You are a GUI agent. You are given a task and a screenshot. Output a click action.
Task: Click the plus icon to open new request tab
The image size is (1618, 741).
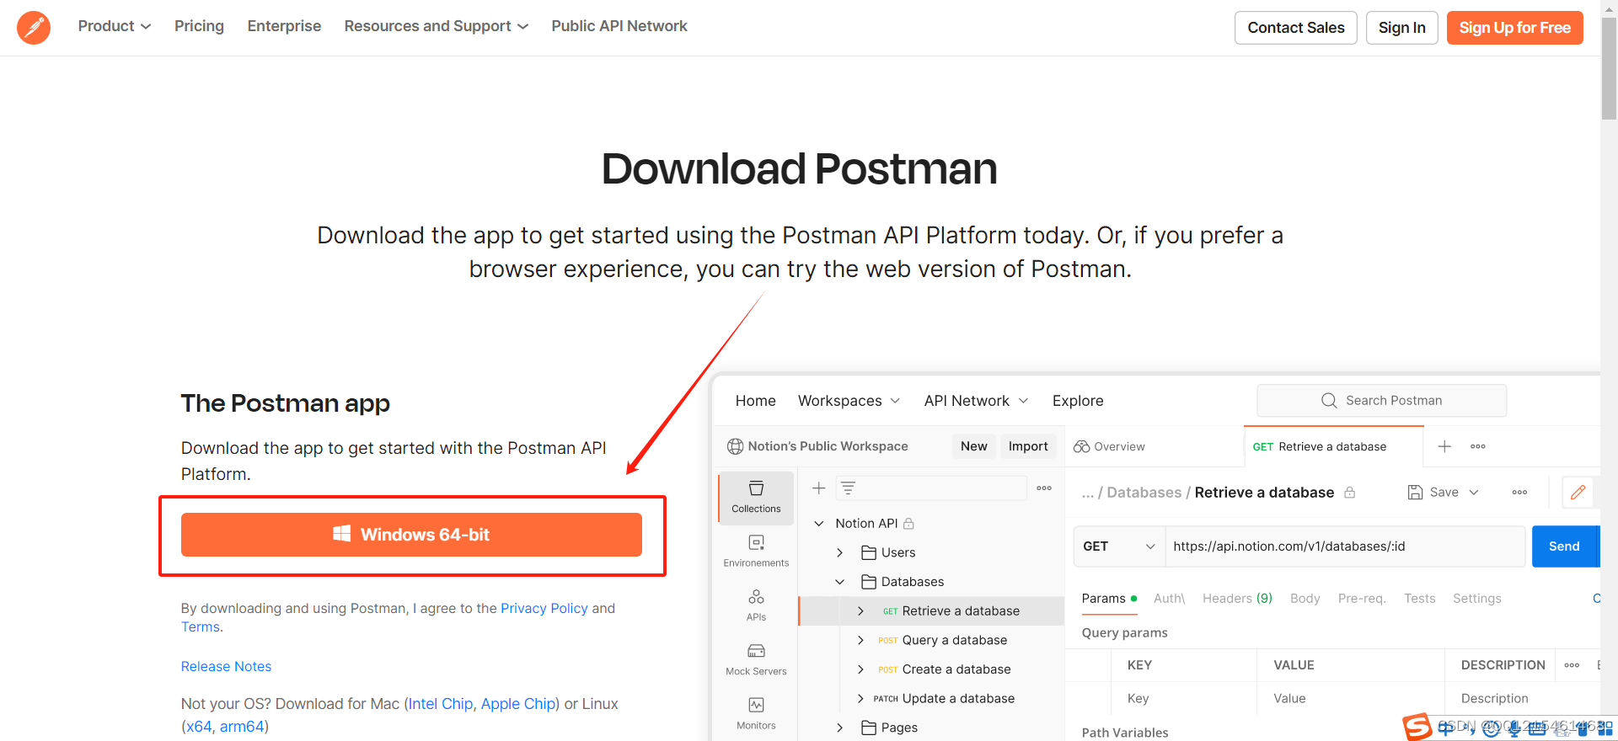(1444, 446)
